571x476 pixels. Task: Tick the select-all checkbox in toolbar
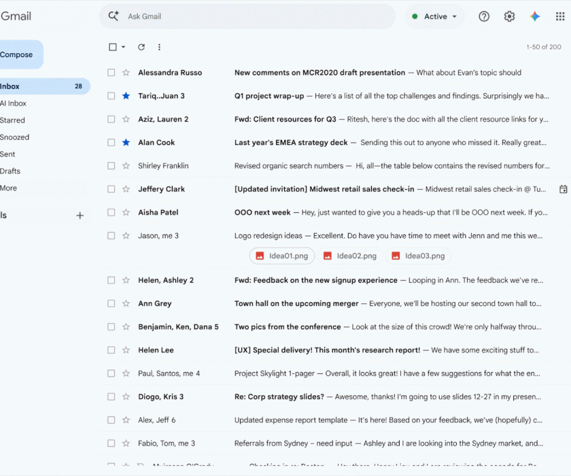click(x=113, y=47)
